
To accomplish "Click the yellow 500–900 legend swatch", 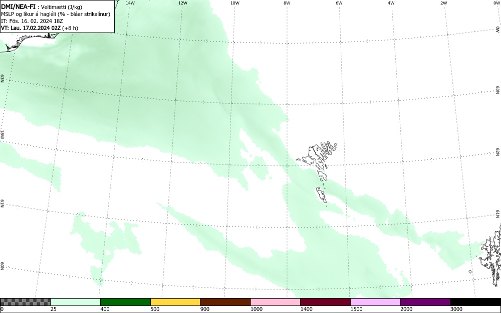I will [x=175, y=302].
